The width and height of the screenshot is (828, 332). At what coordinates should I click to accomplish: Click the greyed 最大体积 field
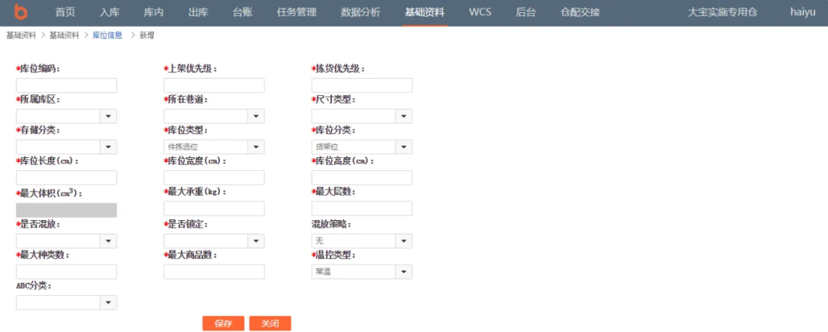coord(67,210)
